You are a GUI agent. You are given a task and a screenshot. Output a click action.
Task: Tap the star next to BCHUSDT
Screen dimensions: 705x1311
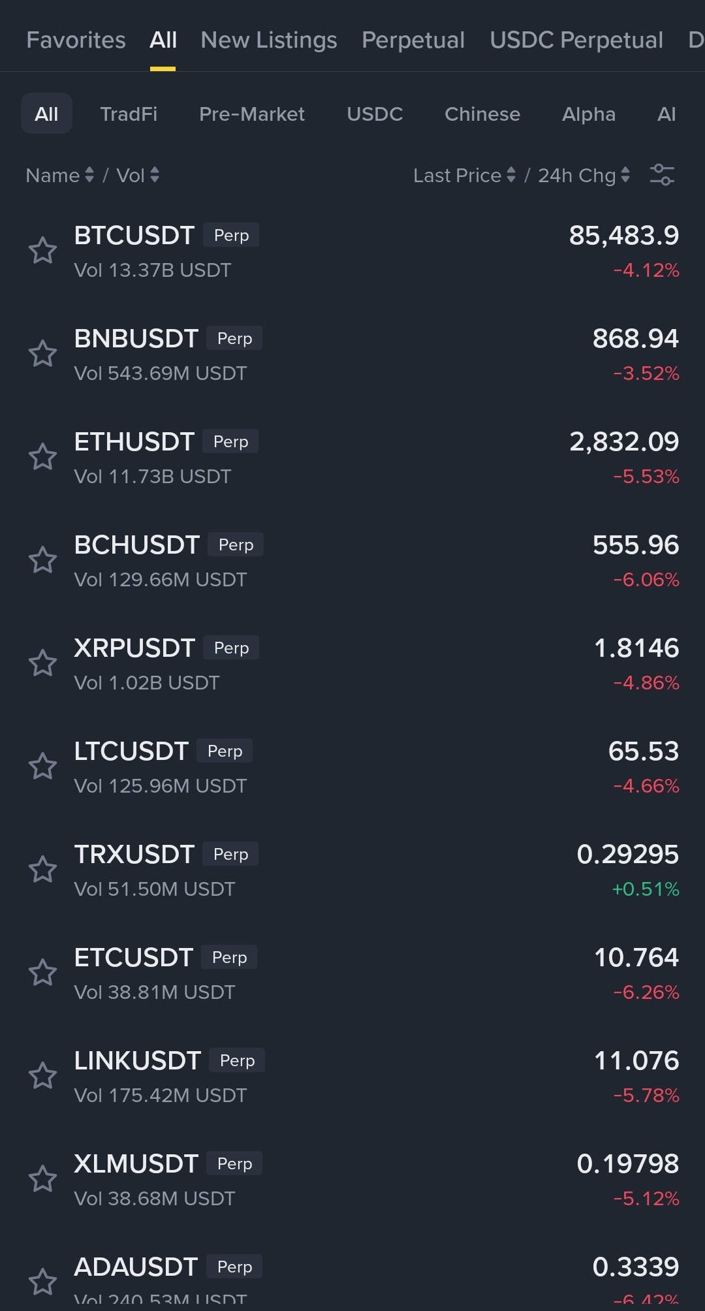pyautogui.click(x=43, y=560)
